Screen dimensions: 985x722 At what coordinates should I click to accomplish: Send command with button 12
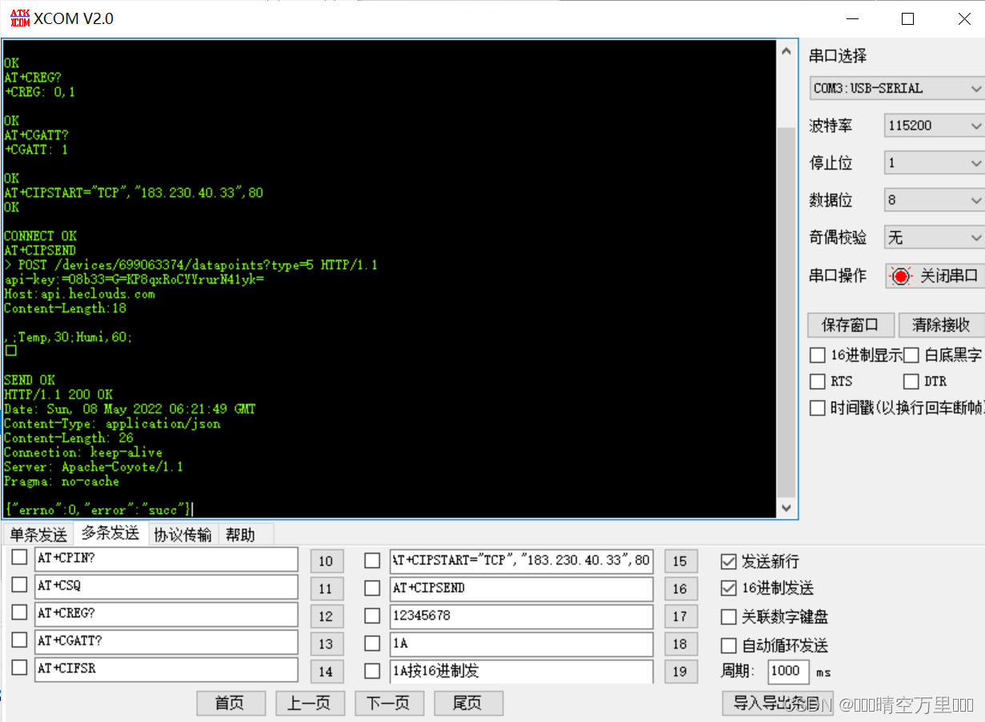pos(326,616)
